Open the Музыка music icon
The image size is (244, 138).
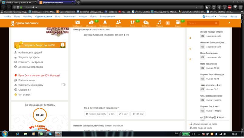pos(159,22)
